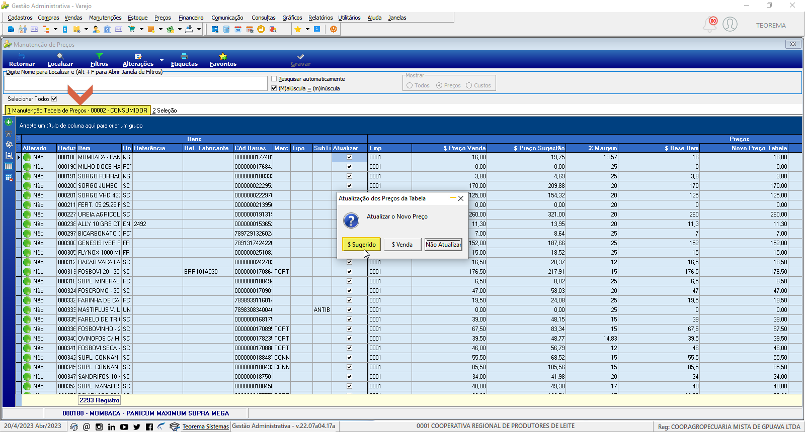Image resolution: width=805 pixels, height=432 pixels.
Task: Select the Preços radio button
Action: (x=439, y=85)
